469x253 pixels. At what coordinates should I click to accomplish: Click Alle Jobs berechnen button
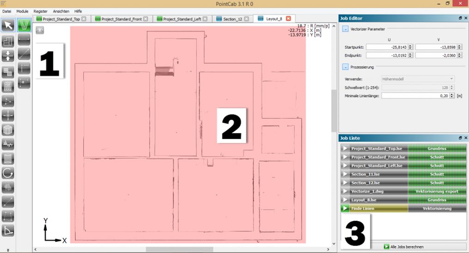403,247
